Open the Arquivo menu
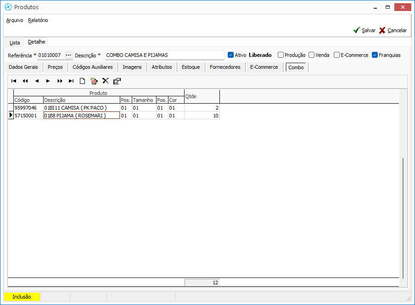The height and width of the screenshot is (305, 415). click(x=15, y=20)
